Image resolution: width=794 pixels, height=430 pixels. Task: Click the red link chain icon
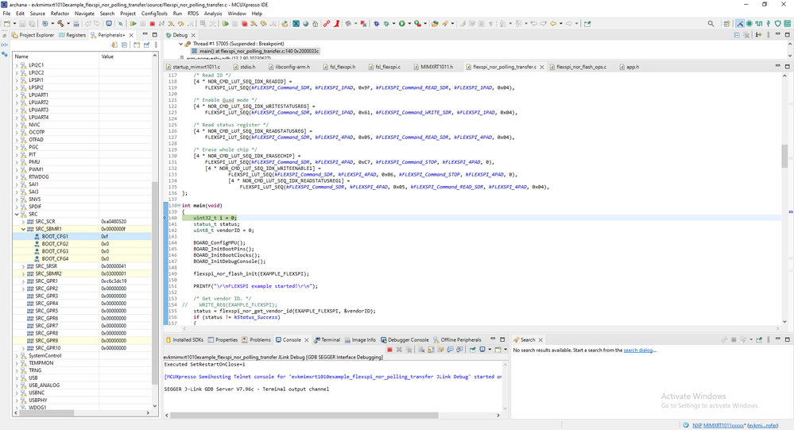pyautogui.click(x=327, y=24)
